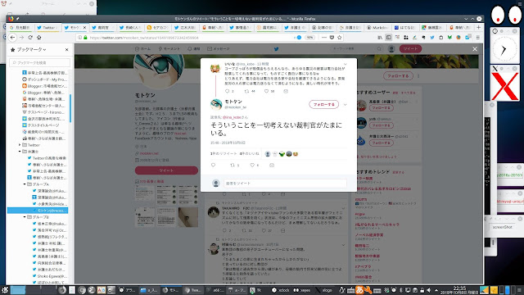The height and width of the screenshot is (295, 524).
Task: Open tweet options chevron beside フォローする
Action: pyautogui.click(x=346, y=105)
